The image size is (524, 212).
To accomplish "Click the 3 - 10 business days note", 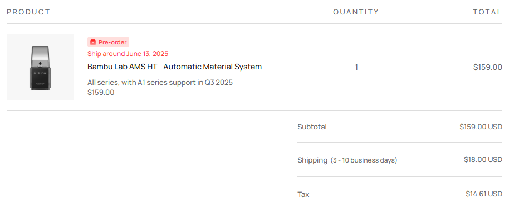I will click(x=364, y=160).
